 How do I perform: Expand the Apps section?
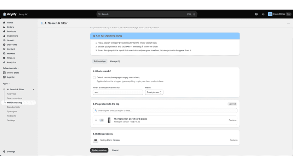pos(6,84)
